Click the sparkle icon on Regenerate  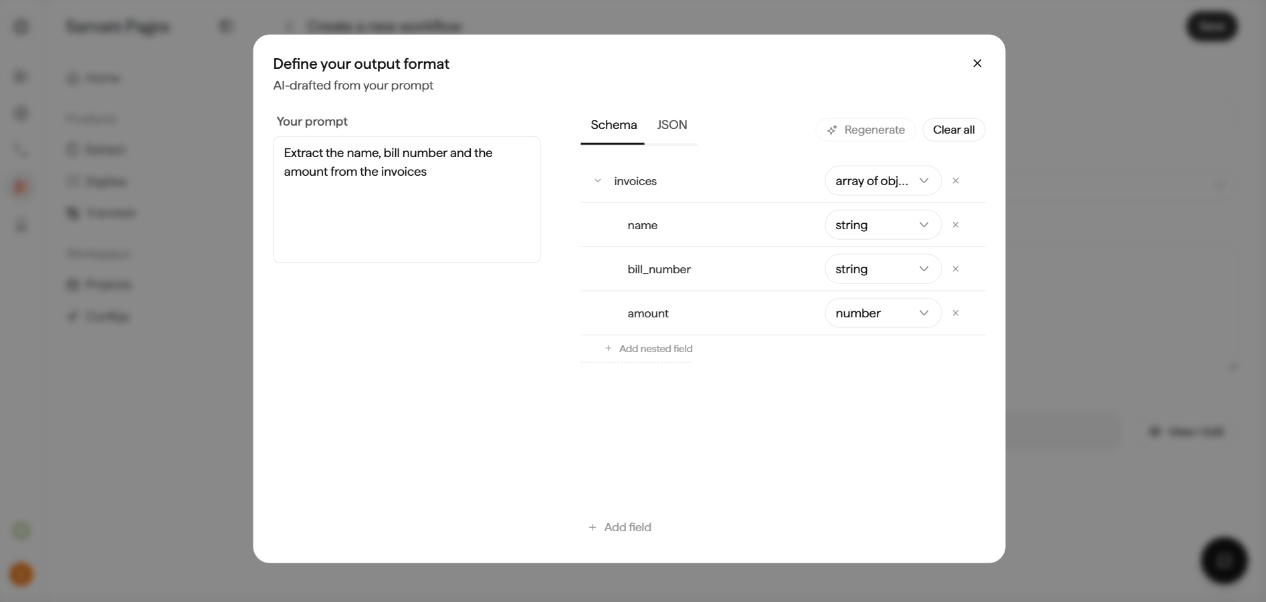click(831, 130)
